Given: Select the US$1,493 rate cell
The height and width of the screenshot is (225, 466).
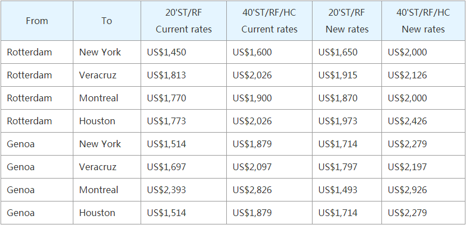Looking at the screenshot, I should 338,190.
